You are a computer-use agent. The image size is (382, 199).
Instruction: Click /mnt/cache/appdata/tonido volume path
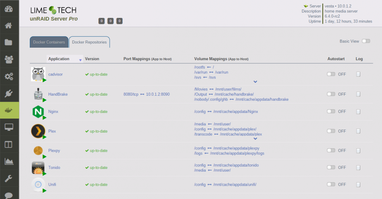point(236,165)
